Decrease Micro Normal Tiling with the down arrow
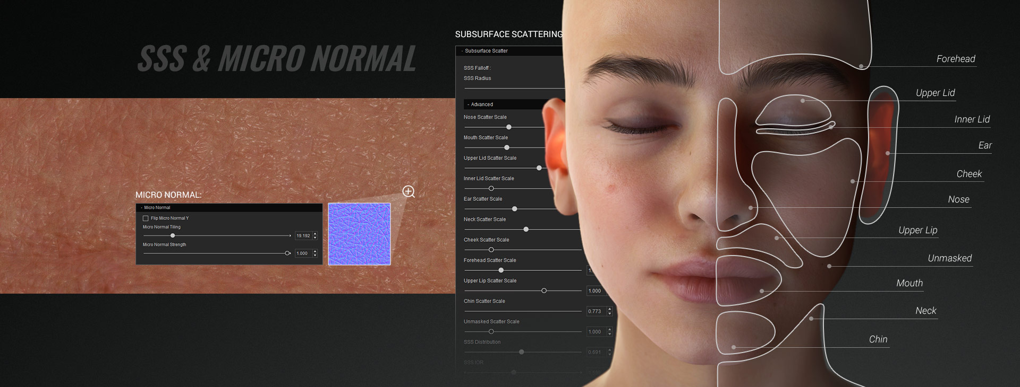1020x387 pixels. point(315,238)
